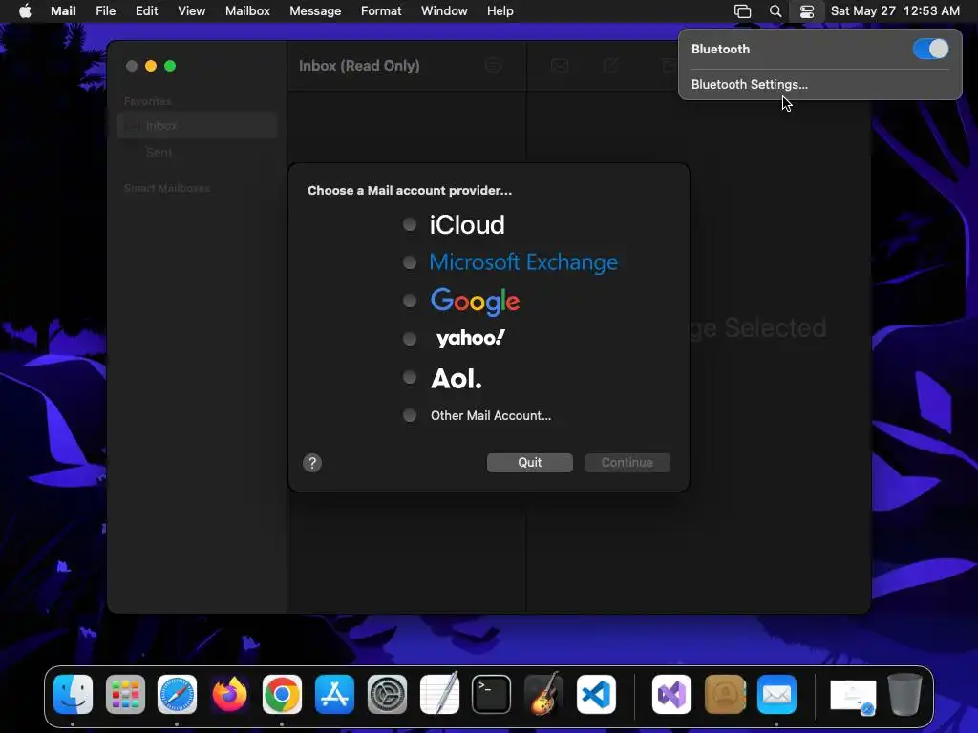This screenshot has height=733, width=978.
Task: Click the Continue button
Action: pos(627,463)
